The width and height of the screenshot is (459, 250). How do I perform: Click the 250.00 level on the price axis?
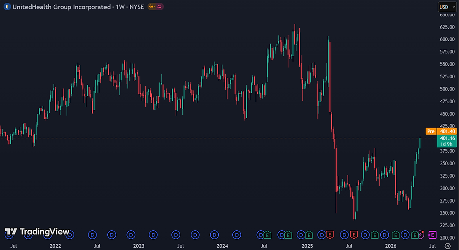pyautogui.click(x=447, y=213)
